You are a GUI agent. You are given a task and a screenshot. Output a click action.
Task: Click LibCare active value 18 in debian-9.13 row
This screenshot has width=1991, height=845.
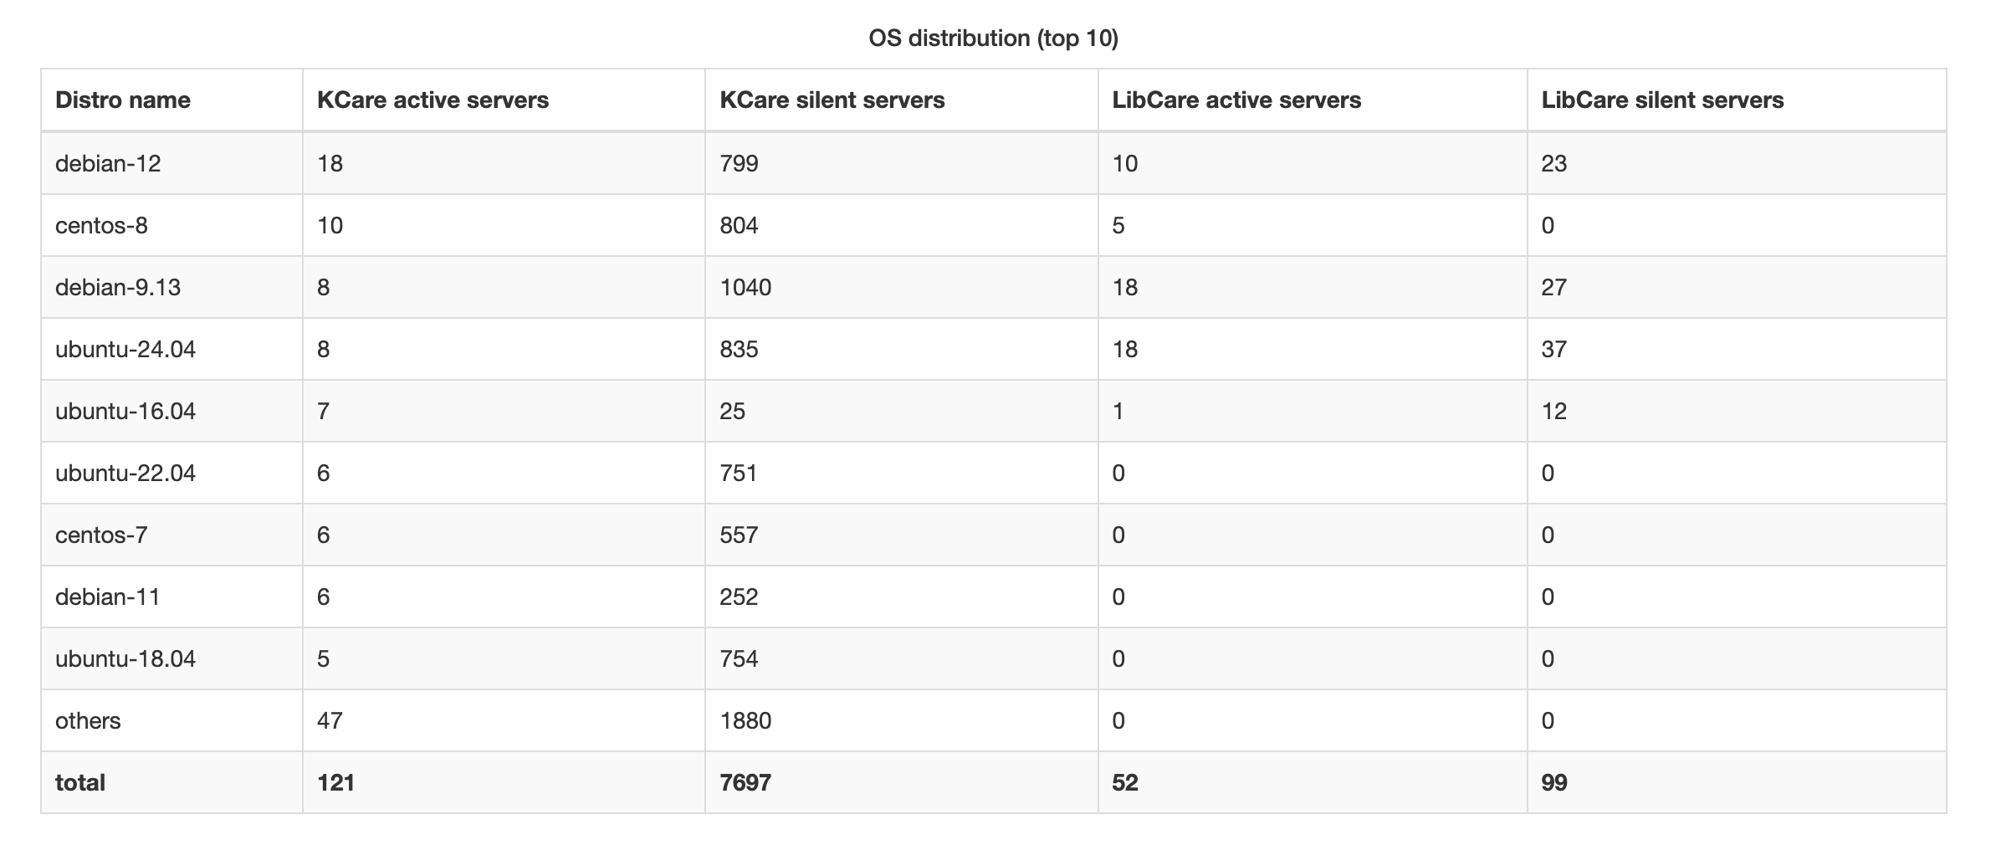coord(1125,287)
